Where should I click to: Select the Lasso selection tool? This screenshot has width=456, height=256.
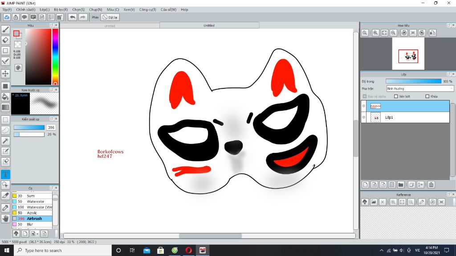click(x=5, y=130)
